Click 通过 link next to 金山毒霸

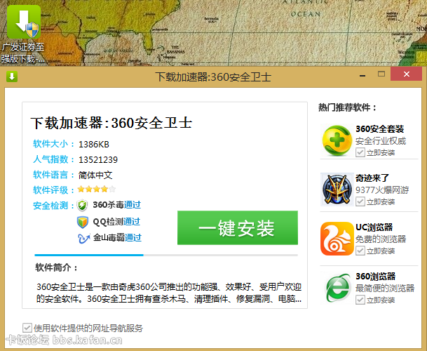133,237
